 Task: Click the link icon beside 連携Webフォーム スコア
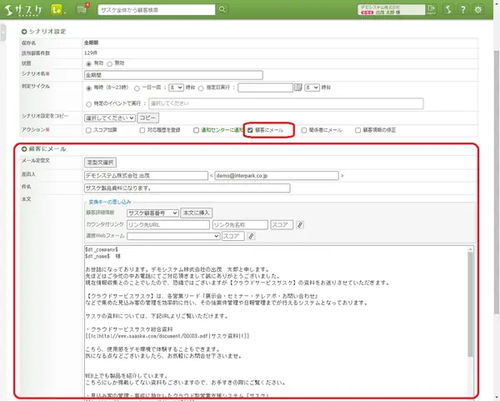coord(250,236)
